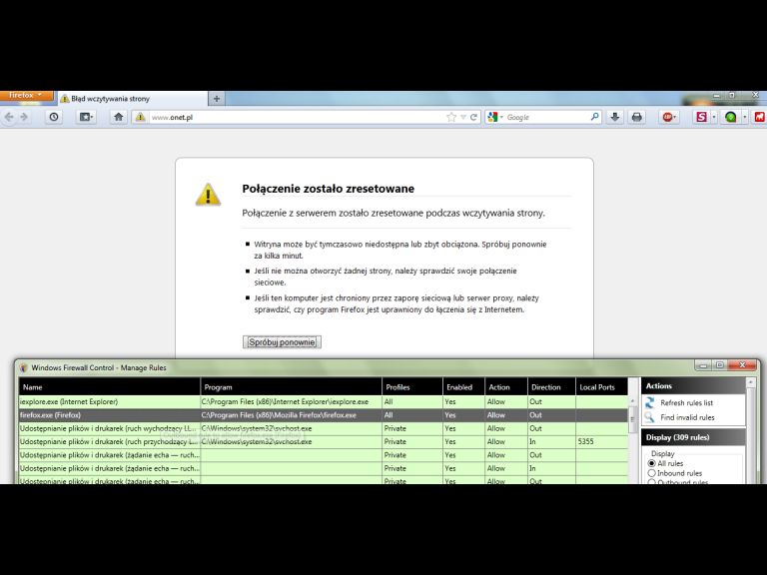Image resolution: width=767 pixels, height=575 pixels.
Task: Click the Refresh rules list icon
Action: coord(649,402)
